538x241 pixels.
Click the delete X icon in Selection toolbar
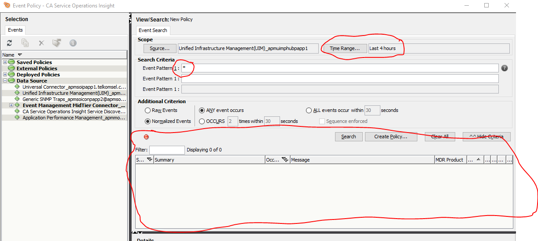pos(41,43)
